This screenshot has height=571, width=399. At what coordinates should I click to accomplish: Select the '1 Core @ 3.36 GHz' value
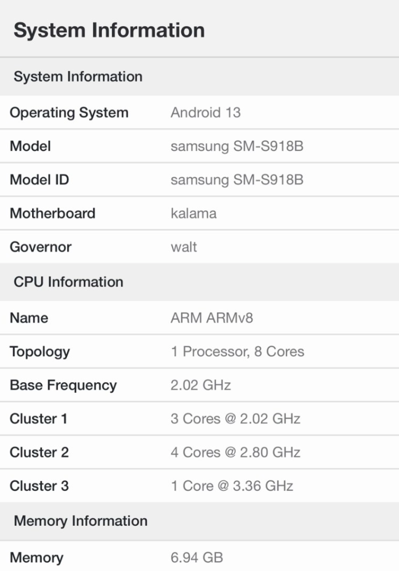coord(232,486)
